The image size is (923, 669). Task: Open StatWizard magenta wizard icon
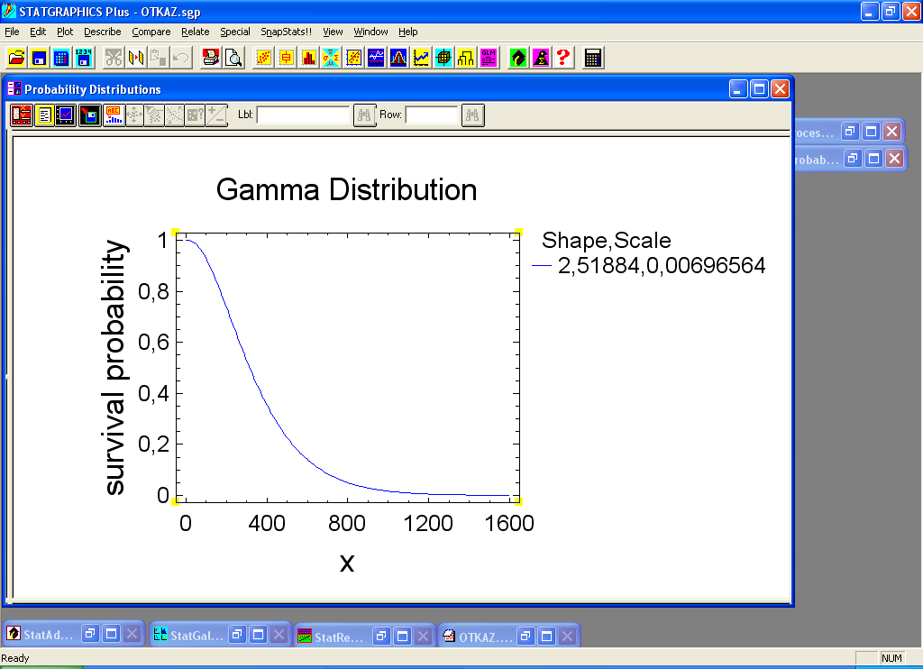point(541,58)
